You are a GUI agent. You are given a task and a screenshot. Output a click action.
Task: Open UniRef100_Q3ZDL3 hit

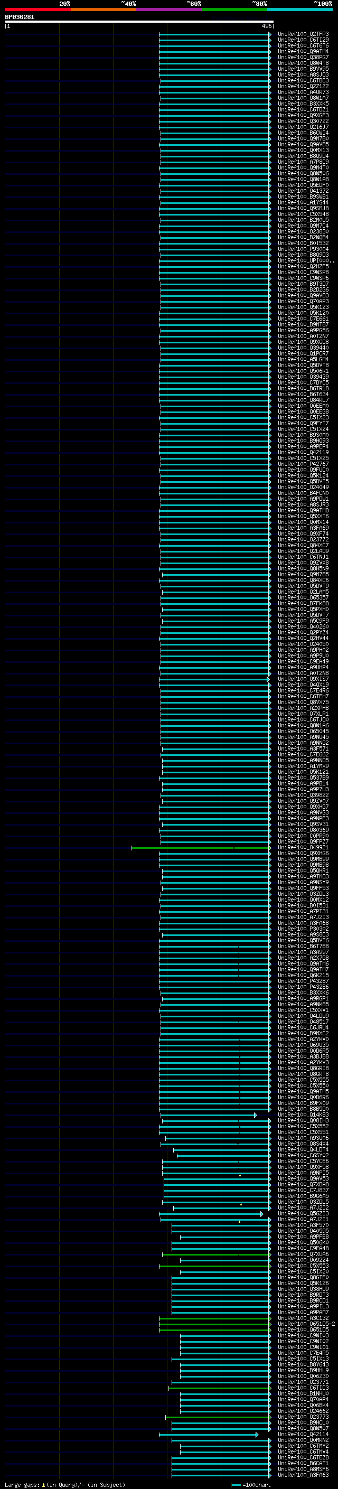(x=303, y=894)
